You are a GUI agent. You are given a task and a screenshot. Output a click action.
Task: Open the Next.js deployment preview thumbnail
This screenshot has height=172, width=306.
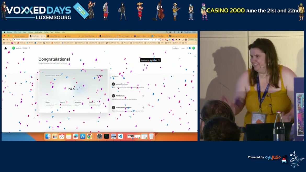tap(73, 91)
